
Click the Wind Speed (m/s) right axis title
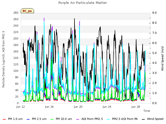coord(162,58)
